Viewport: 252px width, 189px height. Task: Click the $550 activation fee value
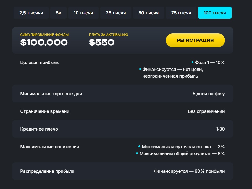coord(102,42)
